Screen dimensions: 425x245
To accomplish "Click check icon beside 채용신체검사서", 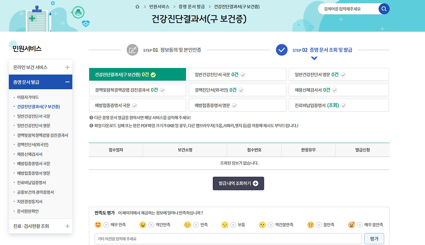I will click(335, 90).
